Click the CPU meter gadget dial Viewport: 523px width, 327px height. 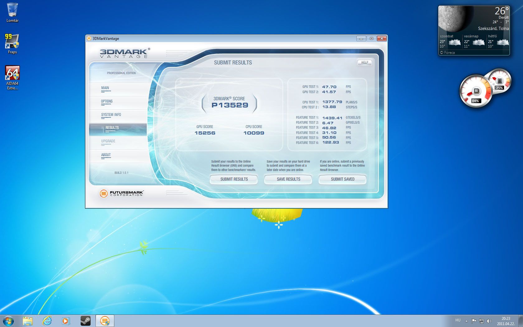pyautogui.click(x=476, y=91)
